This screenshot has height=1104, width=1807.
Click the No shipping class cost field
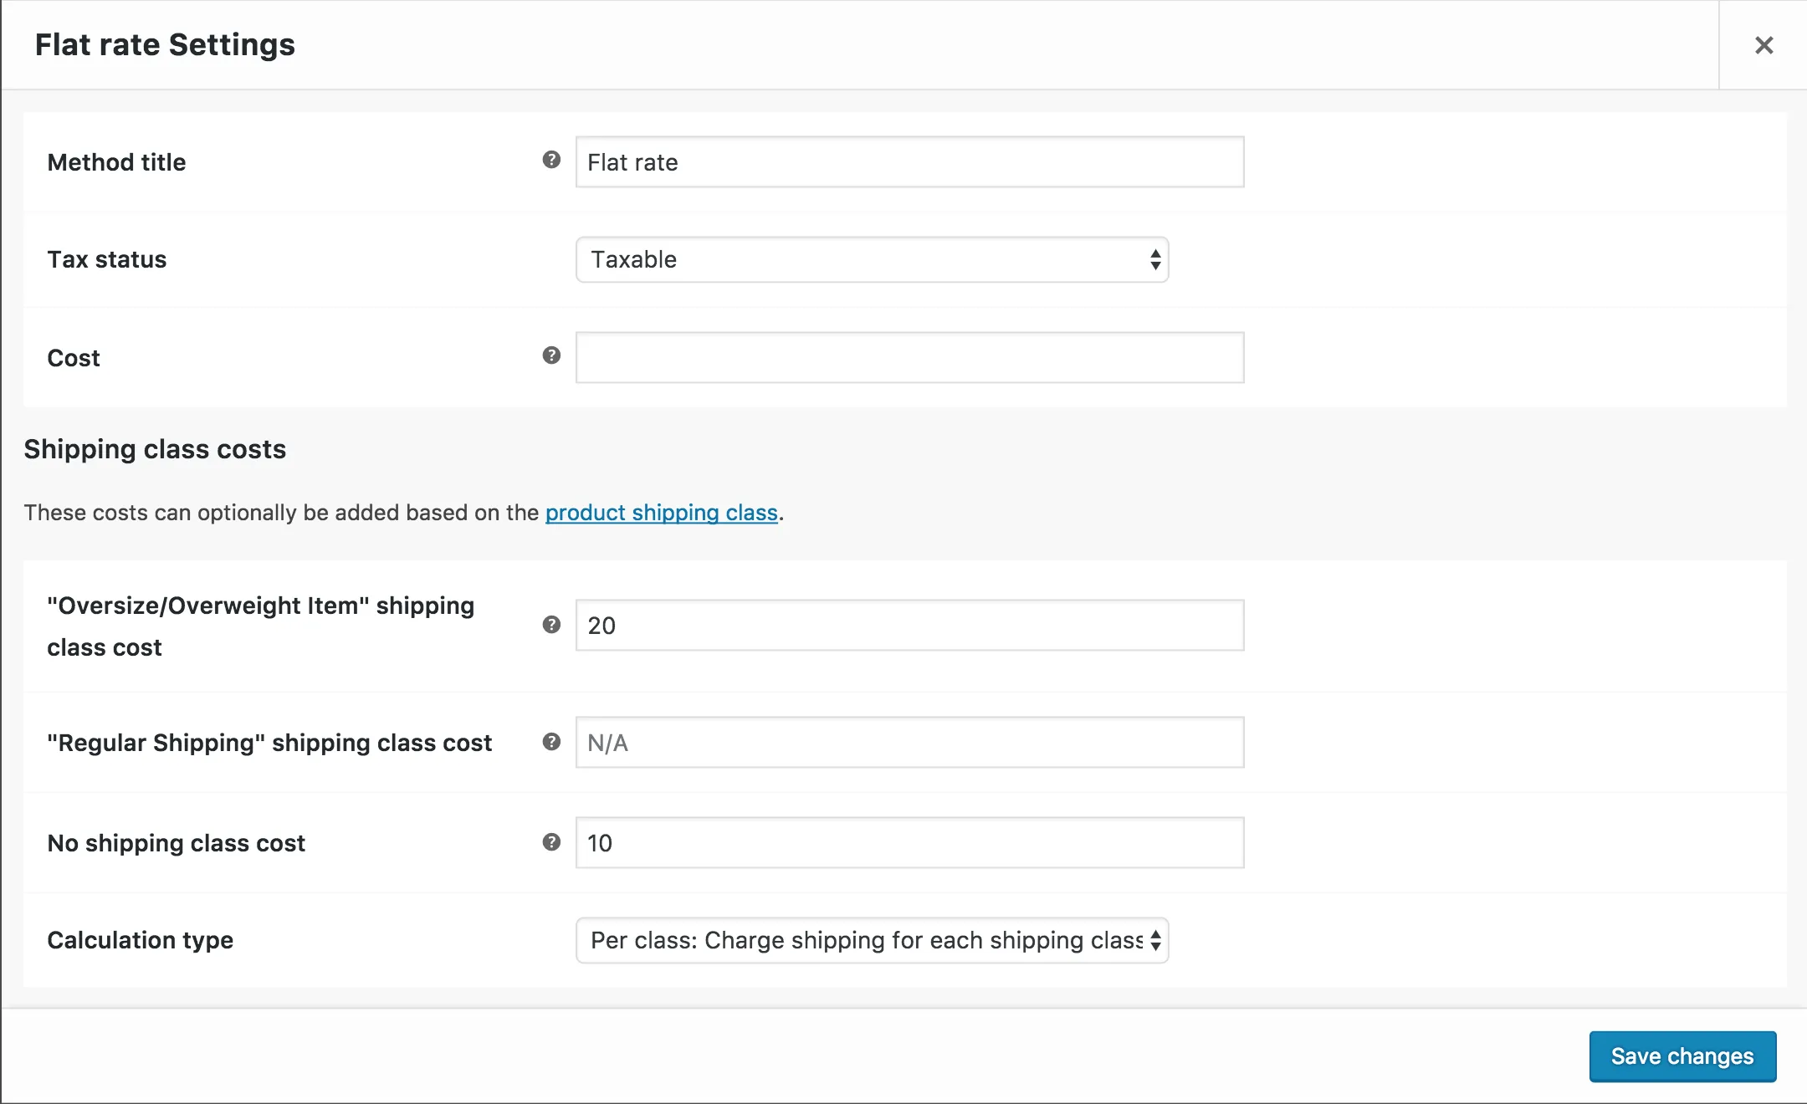click(x=909, y=843)
